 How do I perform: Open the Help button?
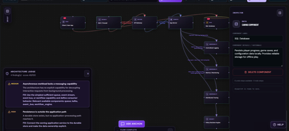278,125
